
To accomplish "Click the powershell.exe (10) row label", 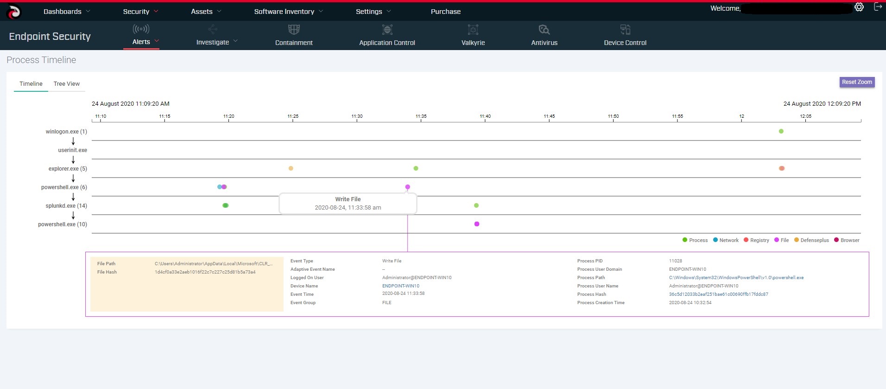I will tap(63, 224).
